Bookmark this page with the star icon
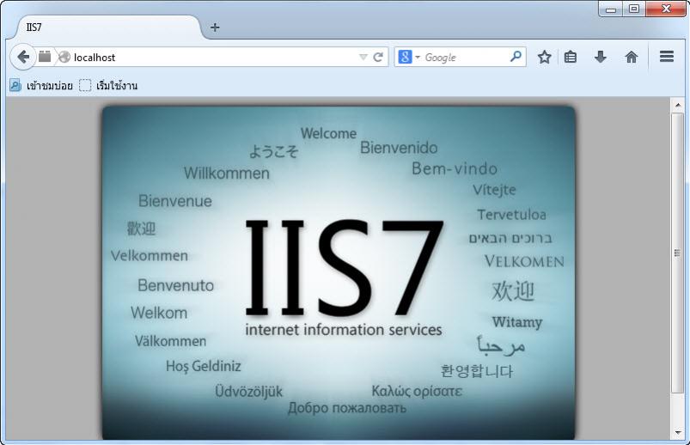This screenshot has height=445, width=690. pos(544,57)
